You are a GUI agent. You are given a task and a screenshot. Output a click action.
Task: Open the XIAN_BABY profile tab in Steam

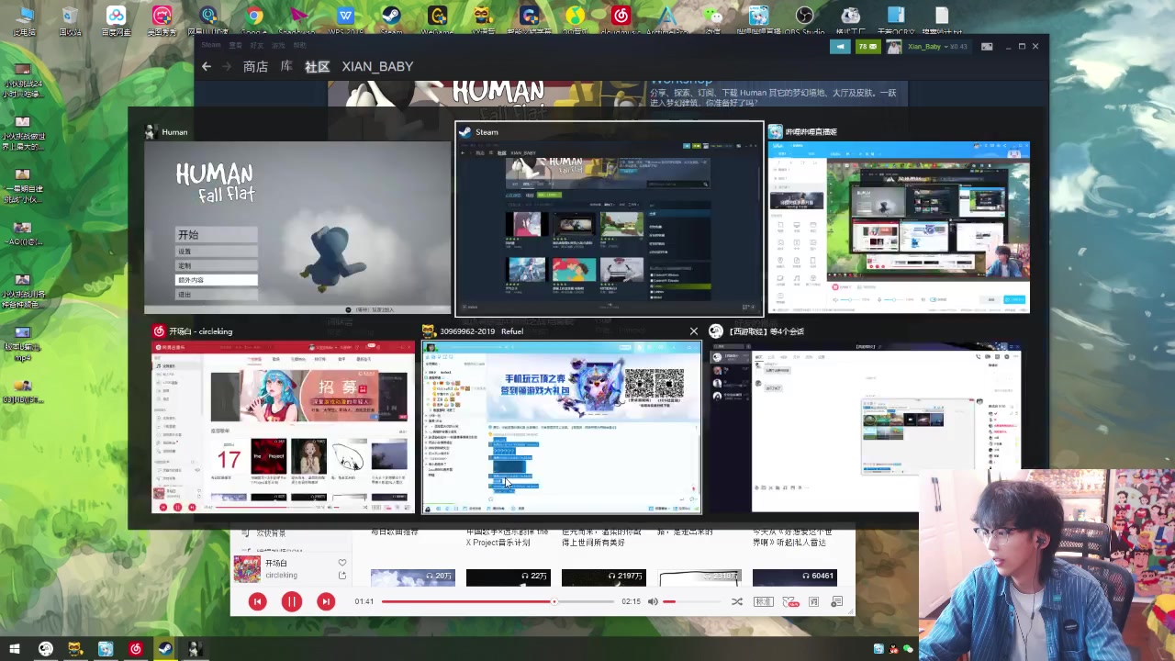[x=377, y=67]
